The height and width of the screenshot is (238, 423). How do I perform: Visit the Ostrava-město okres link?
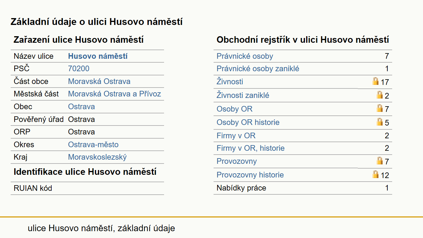click(93, 145)
